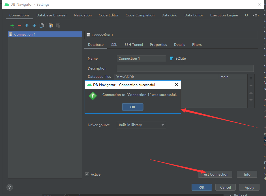The width and height of the screenshot is (266, 196).
Task: Dismiss the success dialog with OK
Action: tap(132, 107)
